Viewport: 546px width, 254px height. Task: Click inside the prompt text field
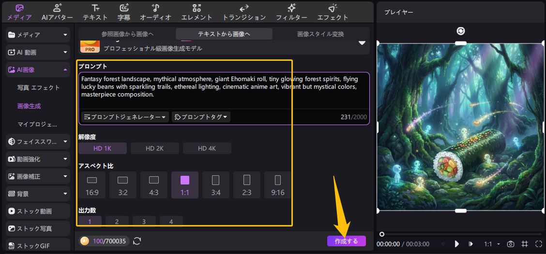tap(224, 90)
